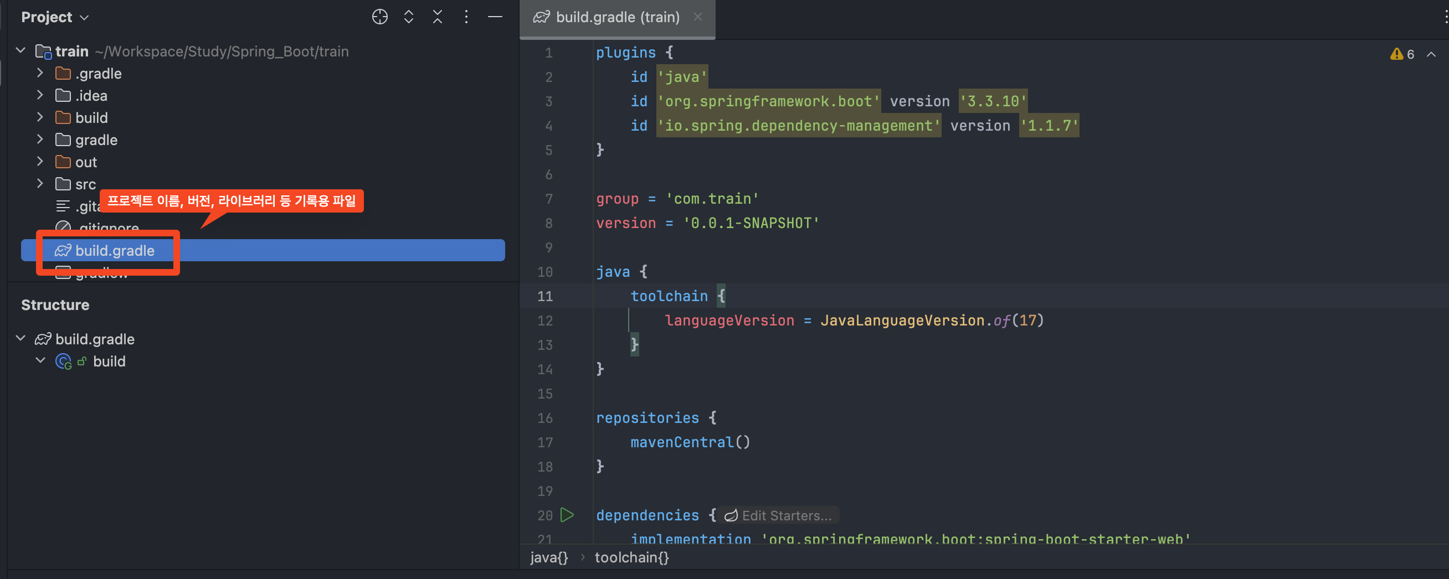Close the build.gradle (train) tab
Viewport: 1449px width, 579px height.
698,17
